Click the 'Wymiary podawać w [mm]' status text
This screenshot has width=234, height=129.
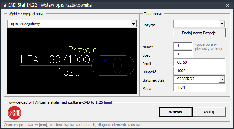tap(73, 125)
